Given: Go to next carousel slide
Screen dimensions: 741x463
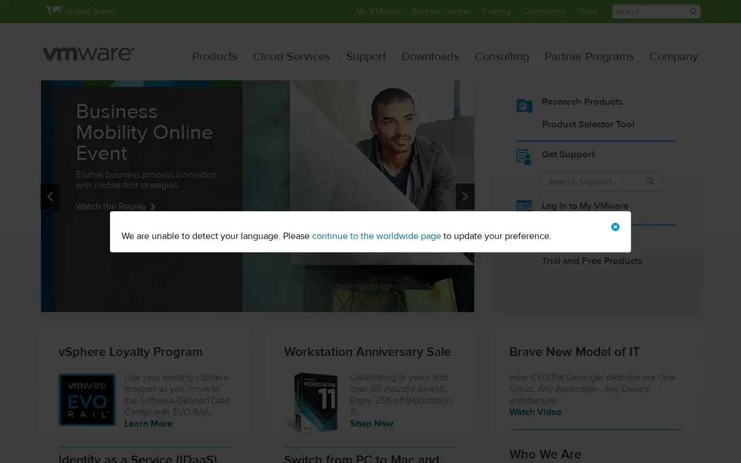Looking at the screenshot, I should coord(465,196).
